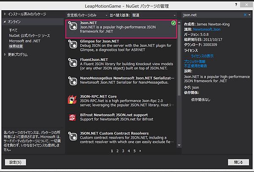Click the Glimpse for Json.NET package icon
Viewport: 254px width, 172px height.
click(72, 44)
